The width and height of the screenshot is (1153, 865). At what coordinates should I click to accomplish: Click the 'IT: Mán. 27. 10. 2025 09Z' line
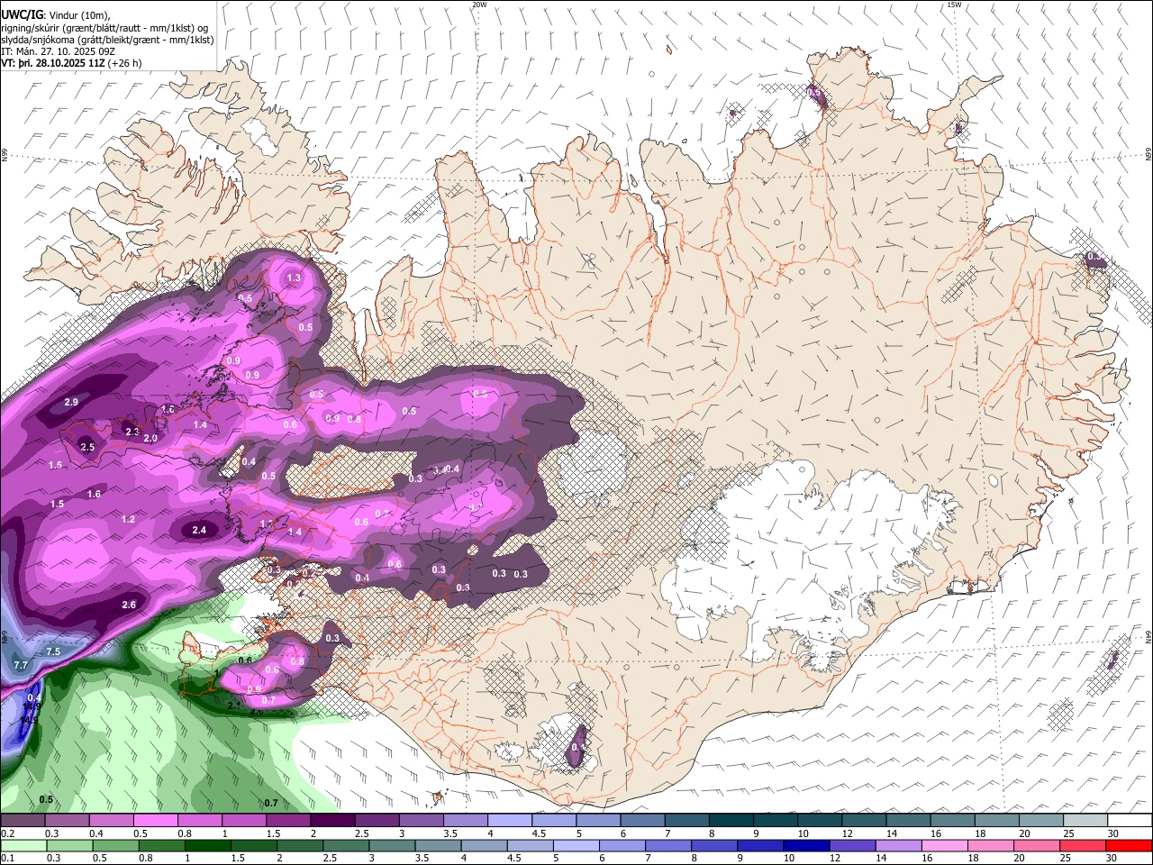coord(53,51)
